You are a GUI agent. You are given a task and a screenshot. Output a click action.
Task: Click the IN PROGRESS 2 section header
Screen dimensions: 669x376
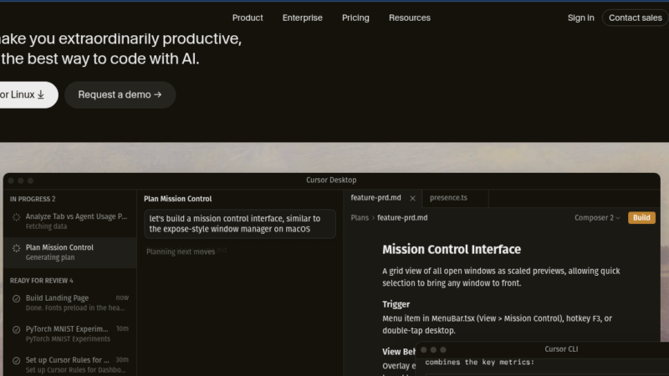coord(33,199)
